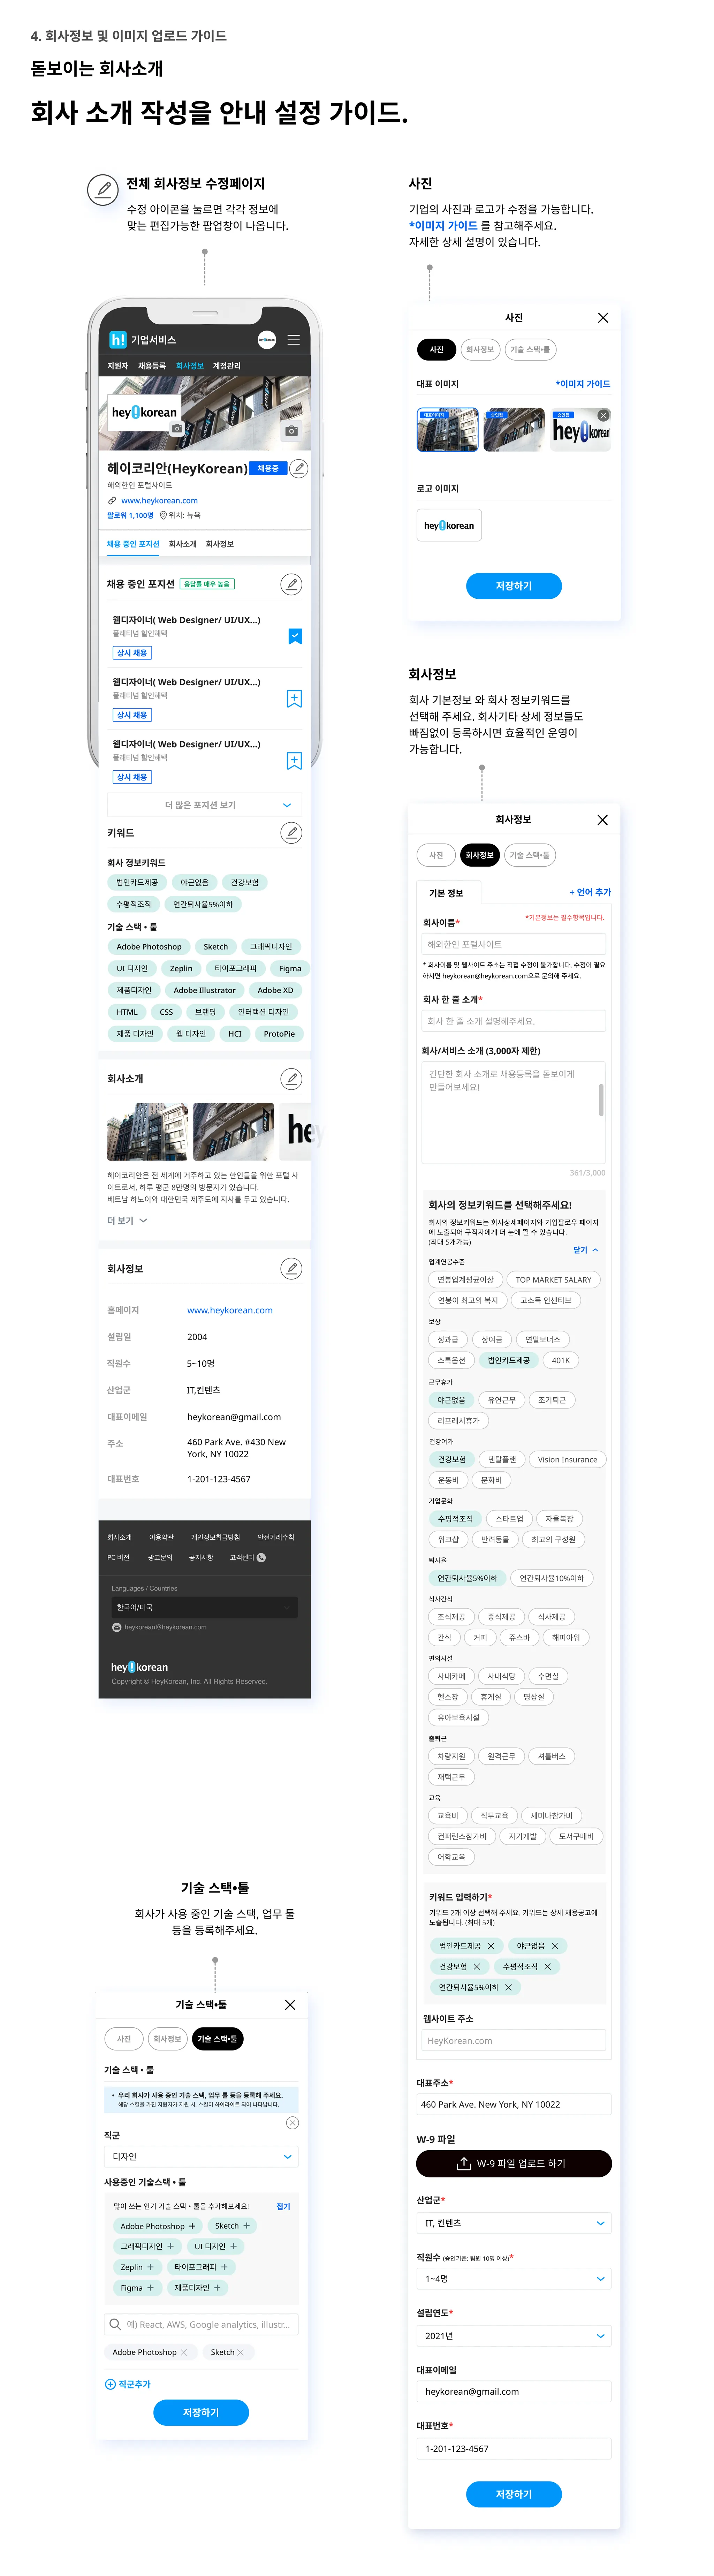Click the scrollbar in the company intro textarea
This screenshot has height=2576, width=714.
coord(601,1100)
